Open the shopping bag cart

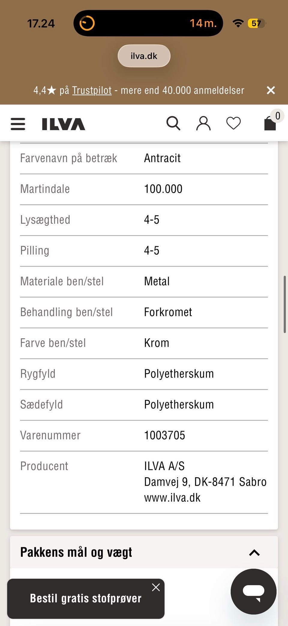tap(270, 124)
